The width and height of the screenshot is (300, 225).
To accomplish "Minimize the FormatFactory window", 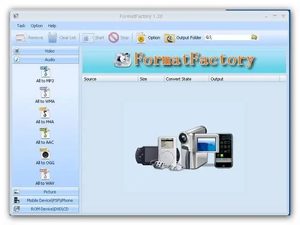I will click(x=266, y=16).
